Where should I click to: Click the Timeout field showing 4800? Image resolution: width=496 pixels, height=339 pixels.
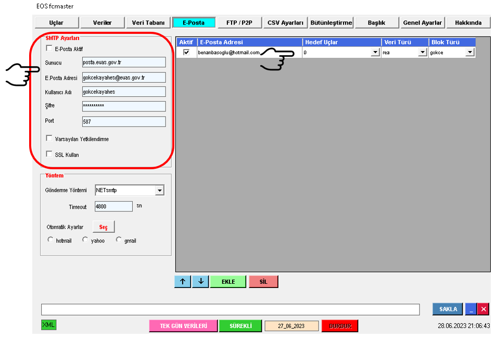tap(113, 206)
